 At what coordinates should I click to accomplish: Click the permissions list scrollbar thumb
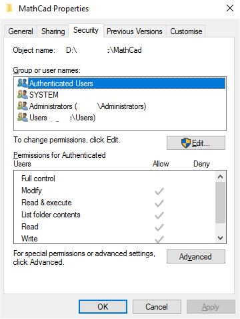220,203
